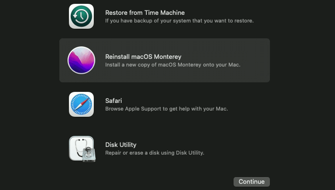Image resolution: width=335 pixels, height=190 pixels.
Task: Click the macOS Monterey installer icon
Action: click(x=81, y=60)
